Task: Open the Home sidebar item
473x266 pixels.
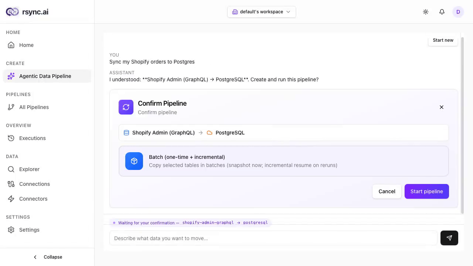Action: 47,45
